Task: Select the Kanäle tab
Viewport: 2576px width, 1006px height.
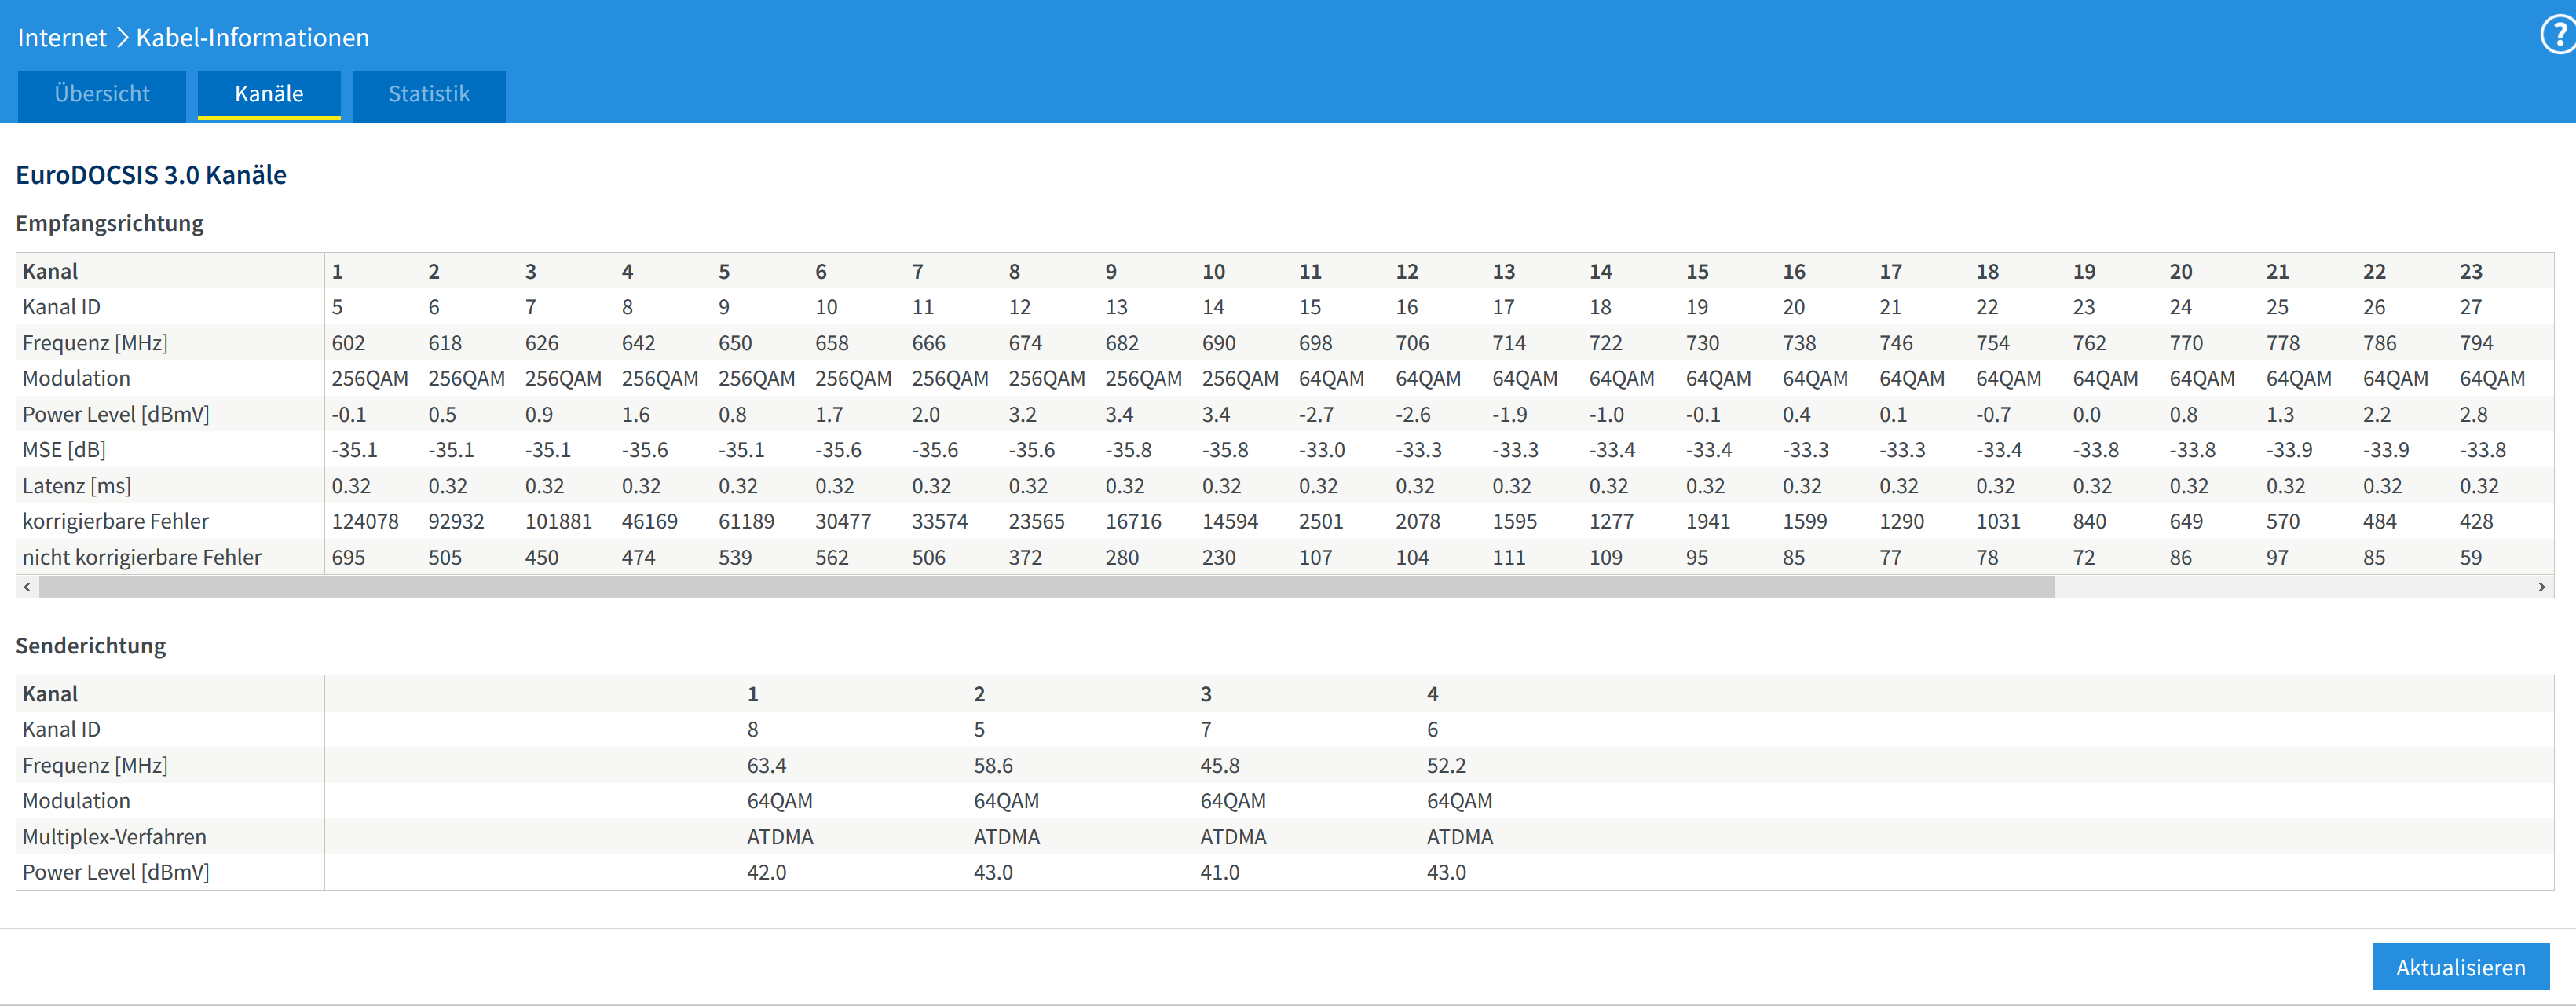Action: tap(269, 94)
